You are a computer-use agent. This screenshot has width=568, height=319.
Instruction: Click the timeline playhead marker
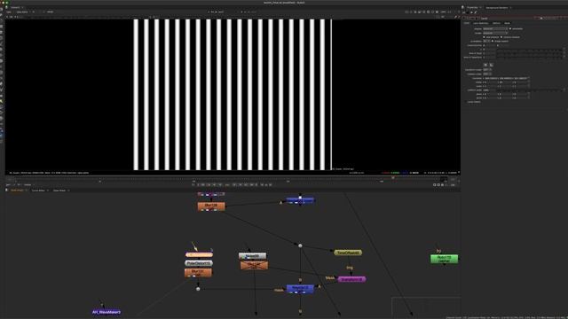[393, 177]
